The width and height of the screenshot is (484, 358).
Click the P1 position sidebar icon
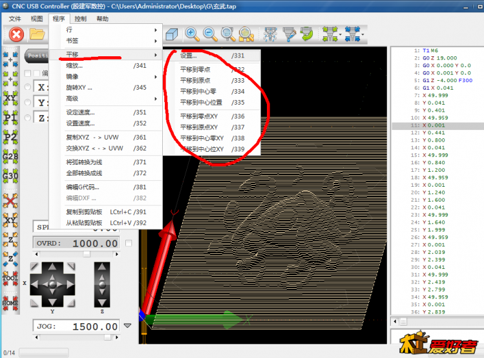pos(10,118)
